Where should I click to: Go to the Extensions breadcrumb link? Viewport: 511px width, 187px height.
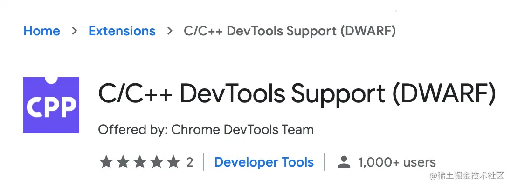(122, 31)
